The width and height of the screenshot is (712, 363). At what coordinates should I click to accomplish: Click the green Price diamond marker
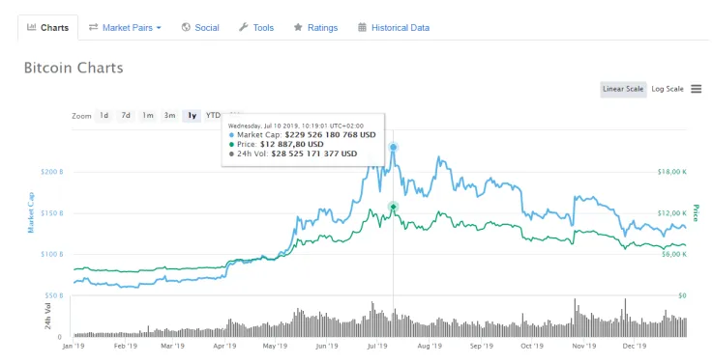click(x=393, y=207)
